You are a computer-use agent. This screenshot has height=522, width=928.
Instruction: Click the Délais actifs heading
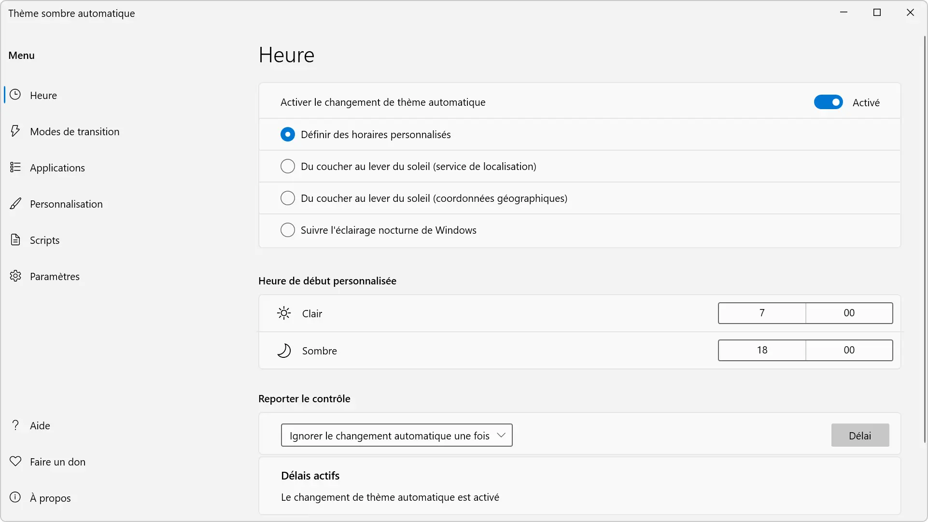[310, 476]
